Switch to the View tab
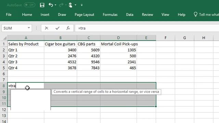Screen dimensions: 219x123 [x=165, y=14]
